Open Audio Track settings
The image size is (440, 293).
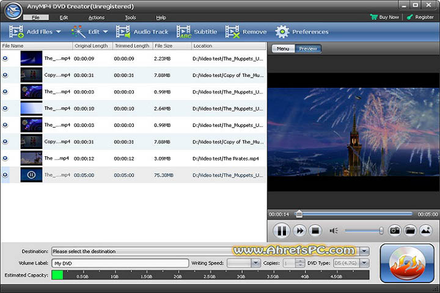coord(142,32)
